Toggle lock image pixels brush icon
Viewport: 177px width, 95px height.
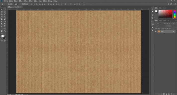pyautogui.click(x=161, y=29)
